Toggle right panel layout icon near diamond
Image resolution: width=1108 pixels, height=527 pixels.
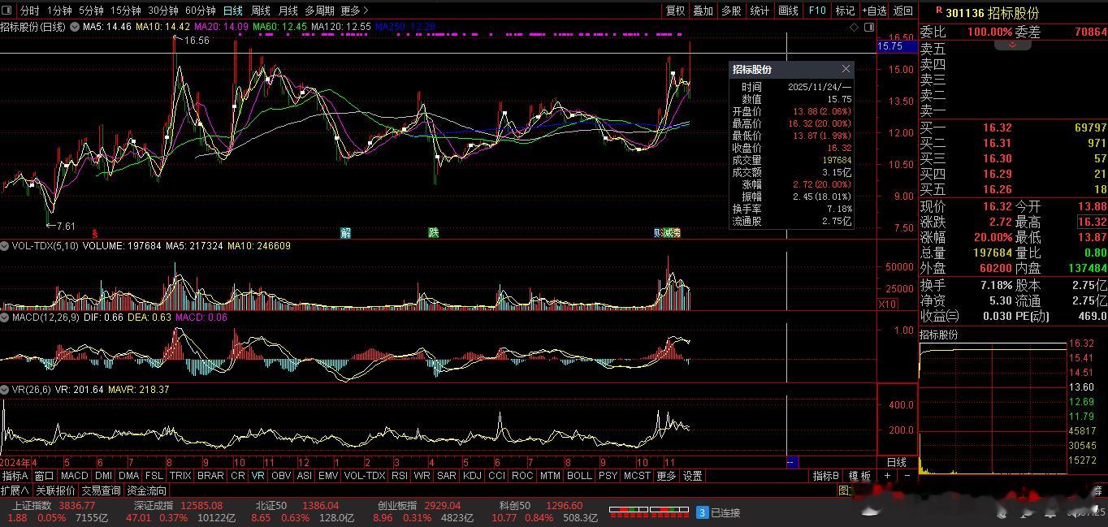tap(868, 27)
